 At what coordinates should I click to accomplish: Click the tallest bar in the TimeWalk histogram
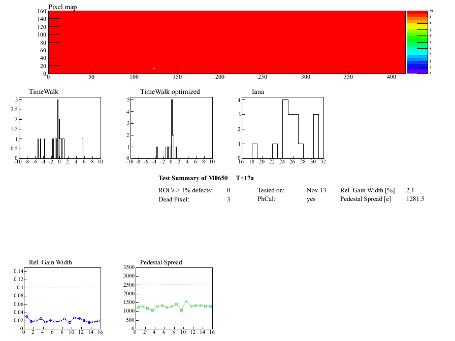click(x=58, y=129)
